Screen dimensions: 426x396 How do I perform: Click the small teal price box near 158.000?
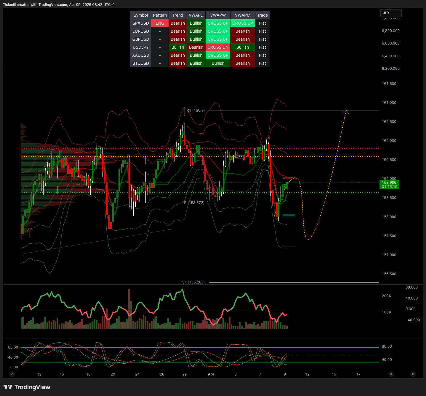[x=289, y=215]
